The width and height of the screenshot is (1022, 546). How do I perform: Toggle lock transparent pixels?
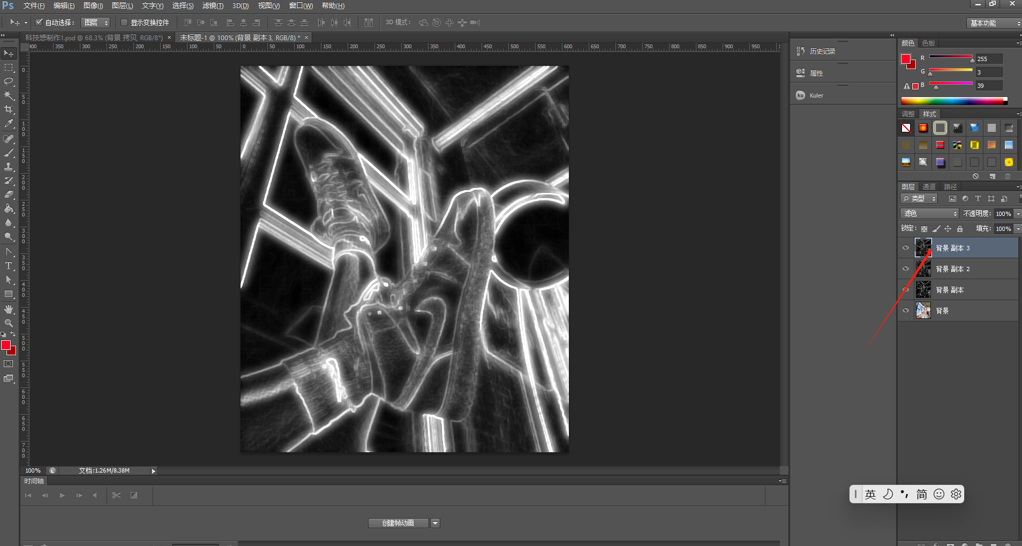(x=924, y=229)
